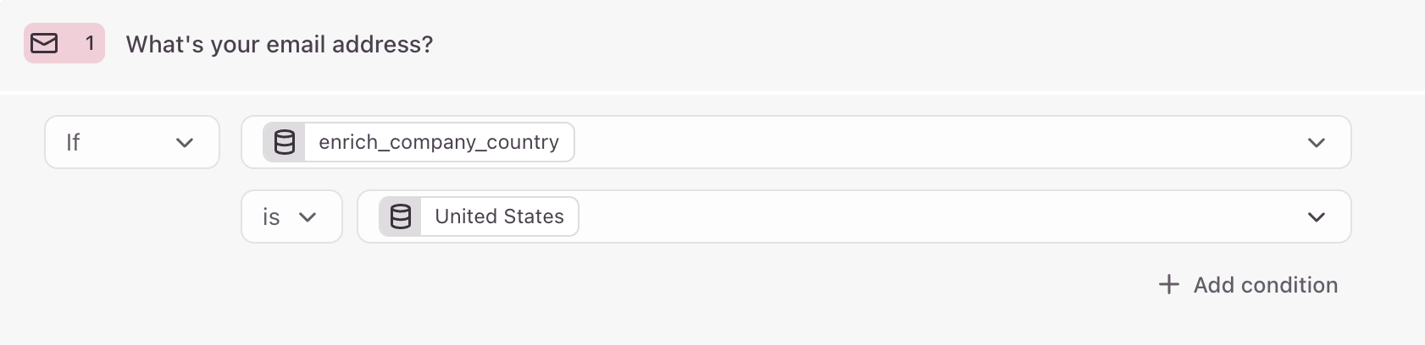
Task: Select the United States value chip
Action: (479, 216)
